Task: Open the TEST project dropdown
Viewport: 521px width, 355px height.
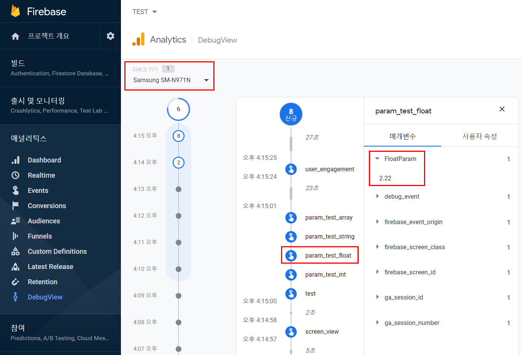Action: point(145,12)
